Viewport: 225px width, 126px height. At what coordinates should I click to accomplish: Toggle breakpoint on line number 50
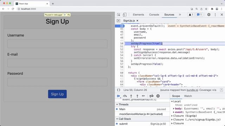pyautogui.click(x=122, y=43)
